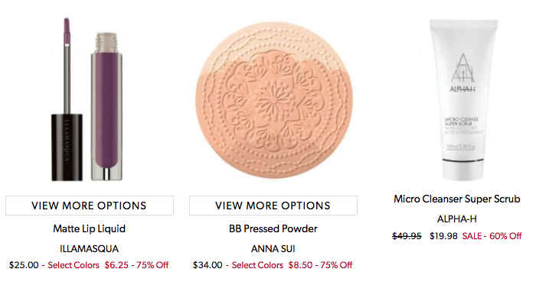View more options for Matte Lip Liquid
The height and width of the screenshot is (285, 536).
point(90,206)
